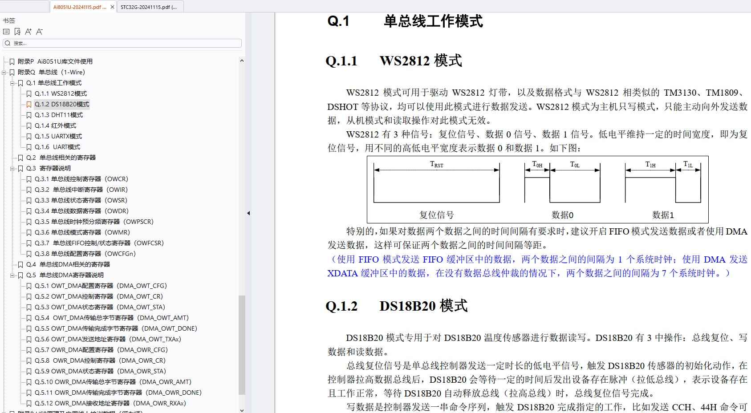Image resolution: width=751 pixels, height=413 pixels.
Task: Open bookmark Q.2 单总线相关的寄存器
Action: tap(61, 158)
